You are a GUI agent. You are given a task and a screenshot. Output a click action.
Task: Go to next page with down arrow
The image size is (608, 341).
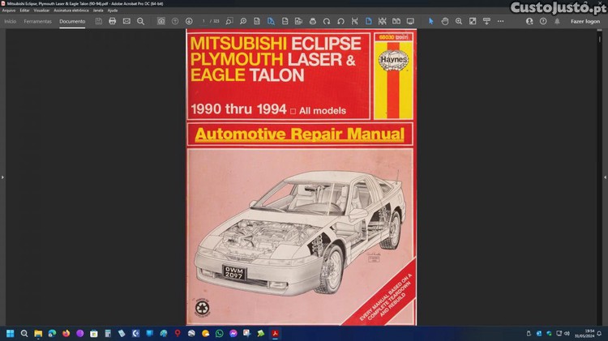[189, 21]
